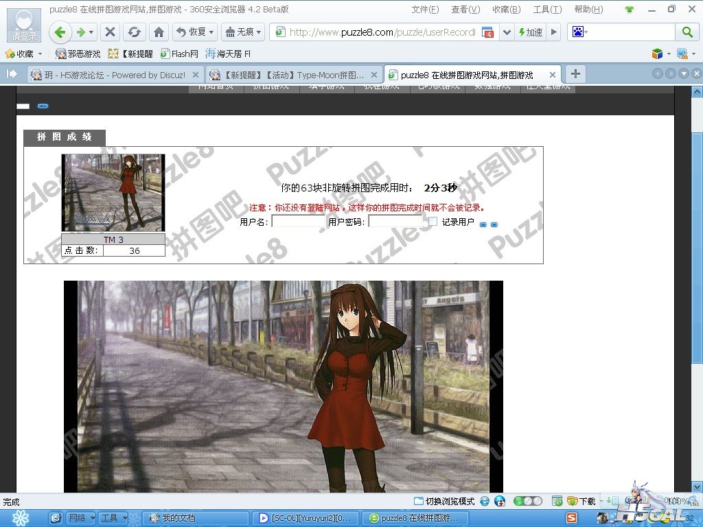Click the 网络 taskbar toolbar

pos(81,518)
